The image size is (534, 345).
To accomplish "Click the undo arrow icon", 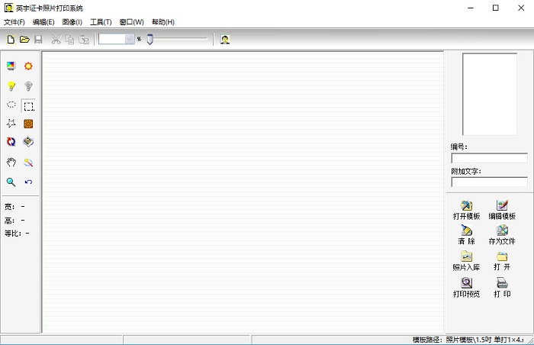I will 28,182.
